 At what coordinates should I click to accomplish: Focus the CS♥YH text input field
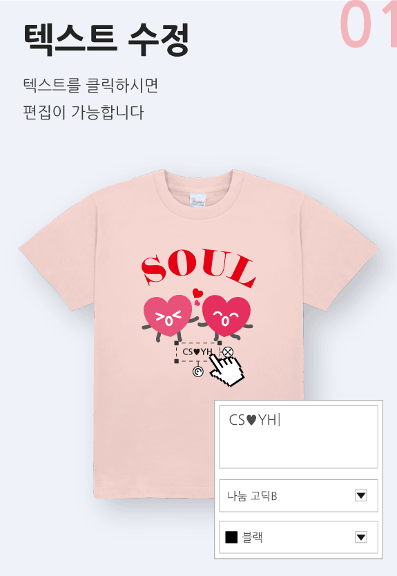click(x=298, y=436)
